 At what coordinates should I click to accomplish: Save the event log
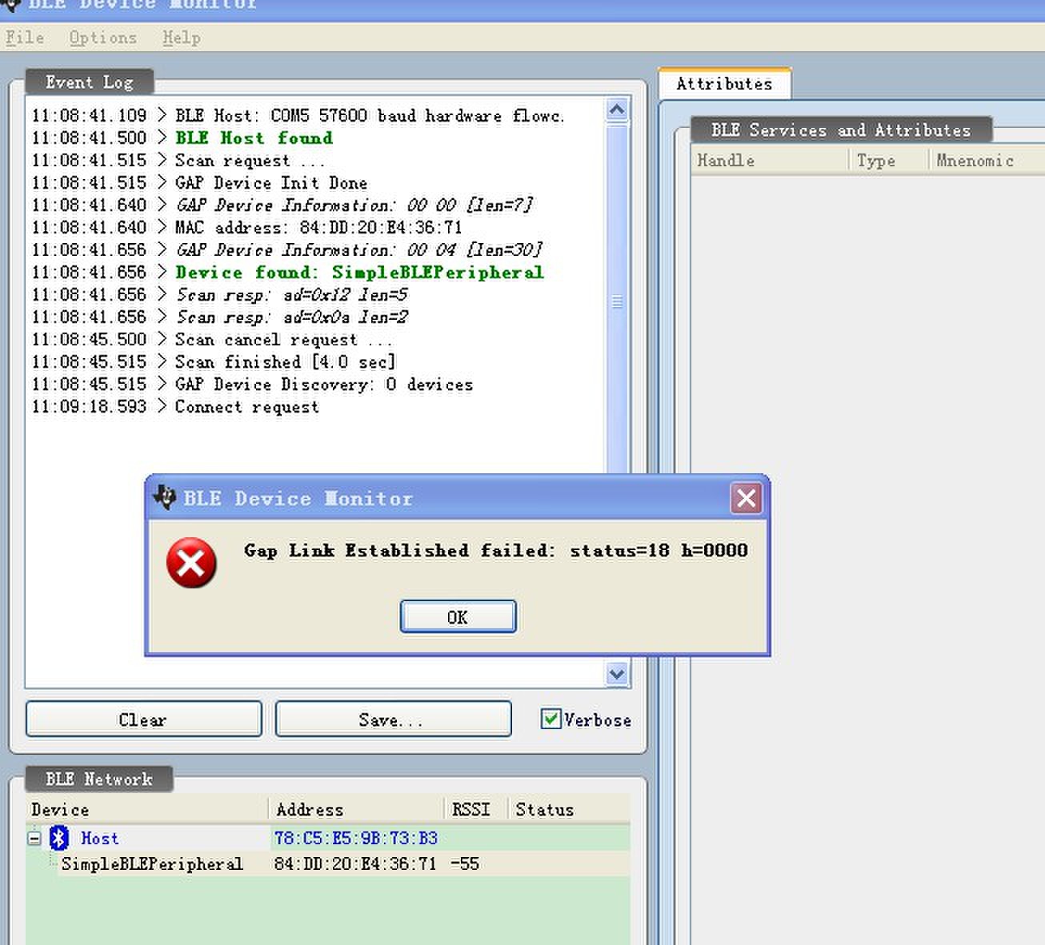pyautogui.click(x=393, y=719)
